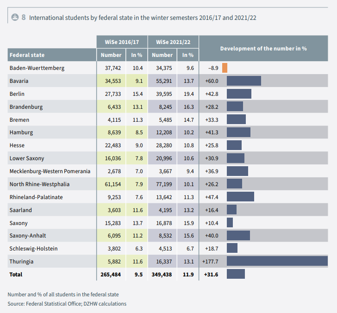Screen dimensions: 337x313
Task: Click the Saxony-Anhalt development bar
Action: [238, 236]
